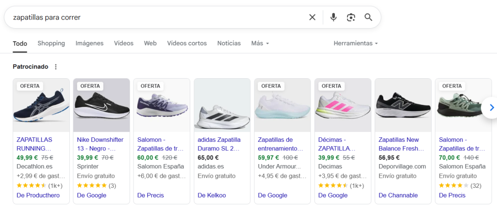The width and height of the screenshot is (497, 216).
Task: Go to the Noticias tab
Action: pos(229,43)
